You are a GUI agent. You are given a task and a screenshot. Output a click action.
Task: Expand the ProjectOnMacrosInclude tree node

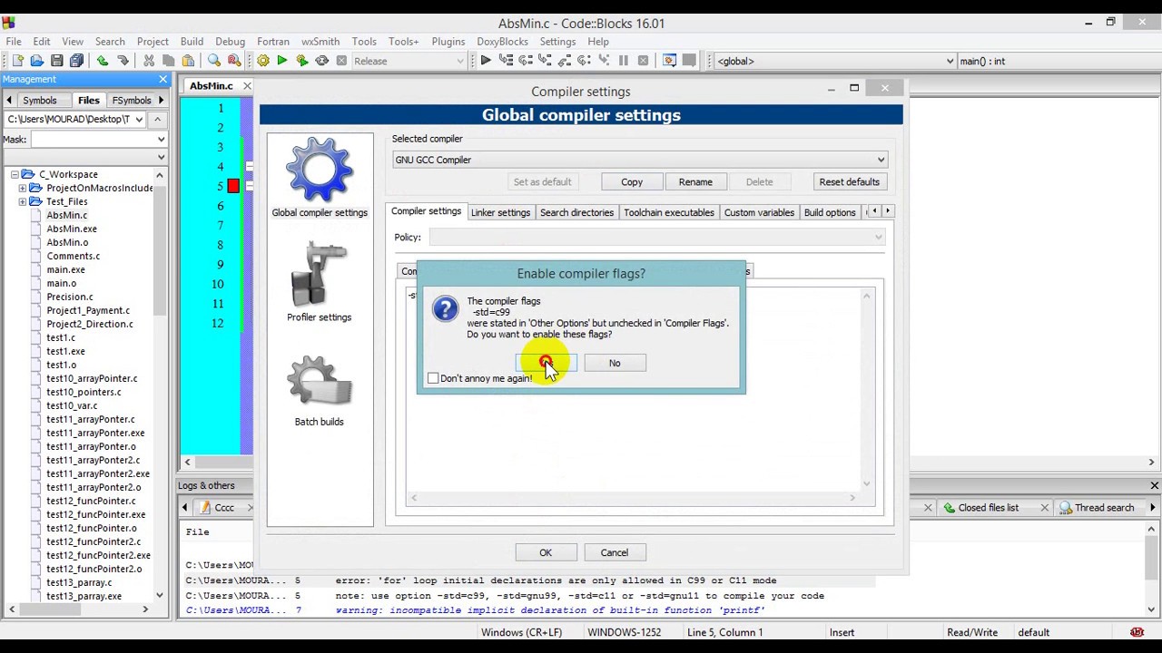22,188
